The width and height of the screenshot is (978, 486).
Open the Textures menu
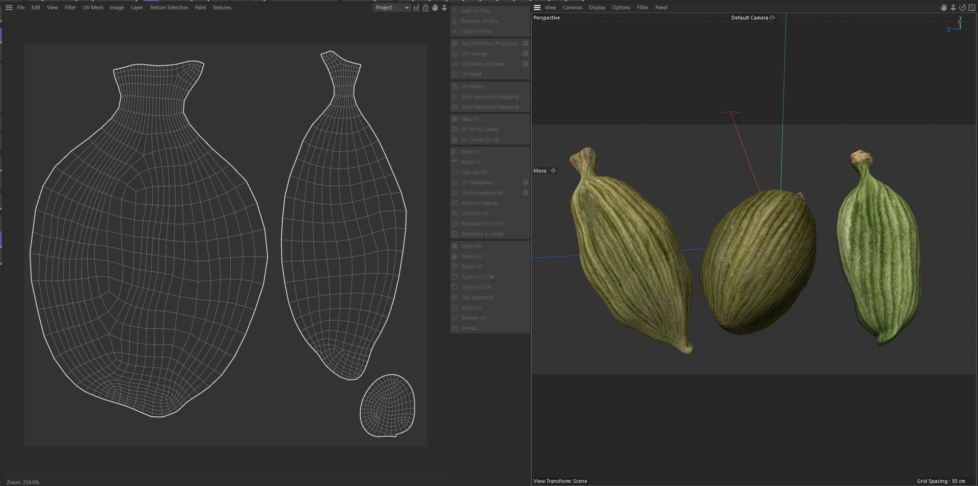(222, 8)
